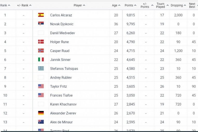The image size is (198, 132).
Task: Sort by the Age column header
Action: pos(116,5)
